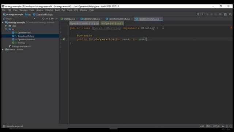Hide the Project tool window
This screenshot has width=234, height=132.
[x=56, y=19]
